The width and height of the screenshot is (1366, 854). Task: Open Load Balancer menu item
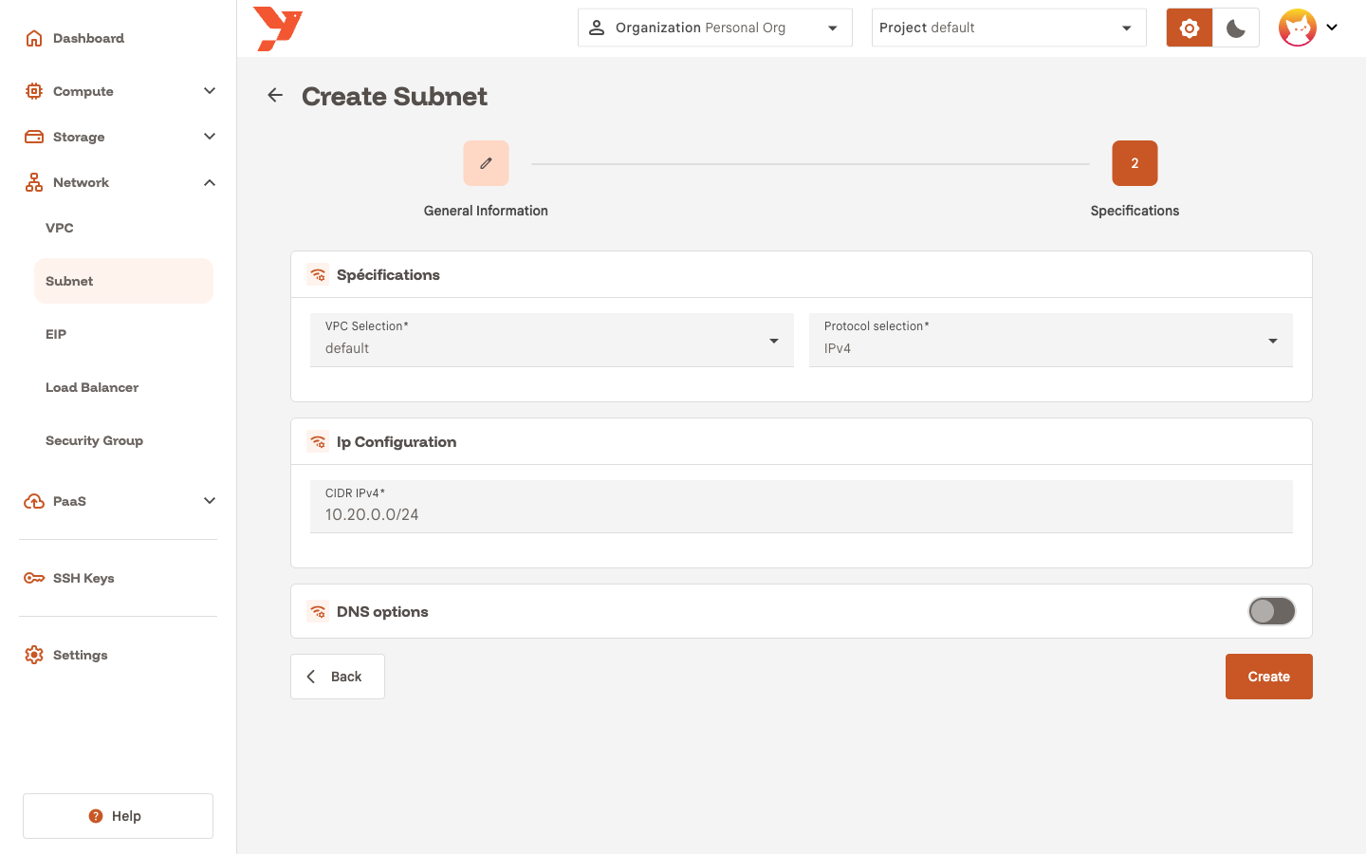(x=123, y=387)
